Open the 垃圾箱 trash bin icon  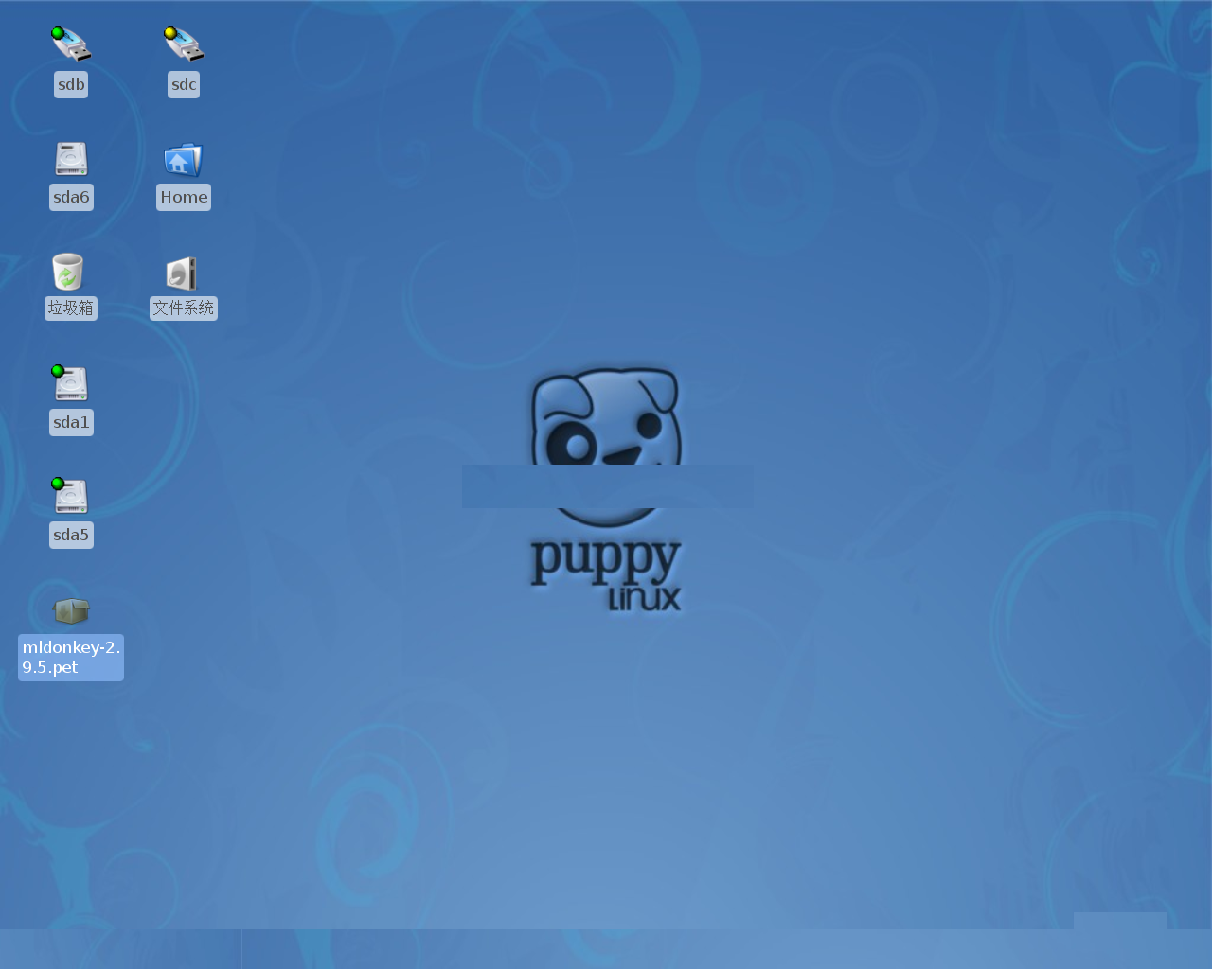[68, 272]
